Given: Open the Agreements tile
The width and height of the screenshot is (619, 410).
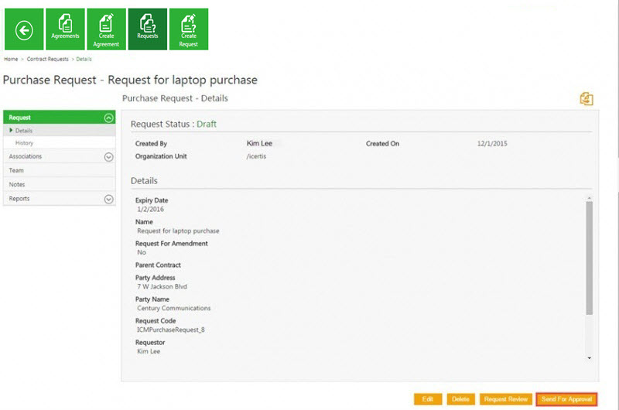Looking at the screenshot, I should (65, 29).
